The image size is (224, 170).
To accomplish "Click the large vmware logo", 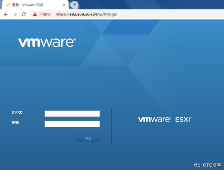I will (x=47, y=43).
